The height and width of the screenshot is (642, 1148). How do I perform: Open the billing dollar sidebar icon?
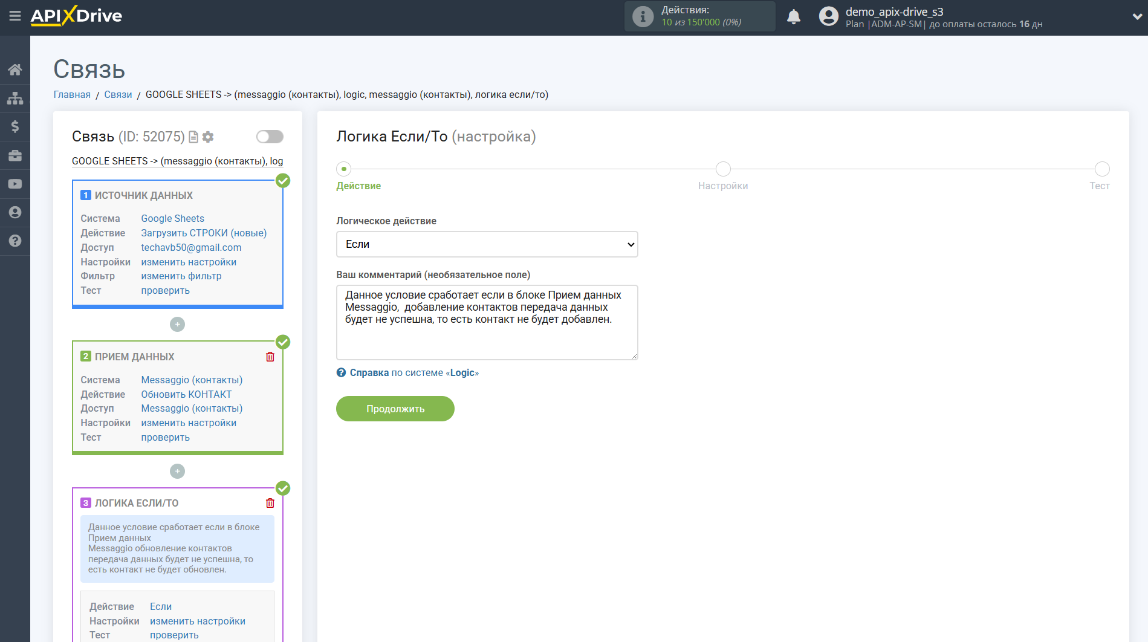pos(15,126)
